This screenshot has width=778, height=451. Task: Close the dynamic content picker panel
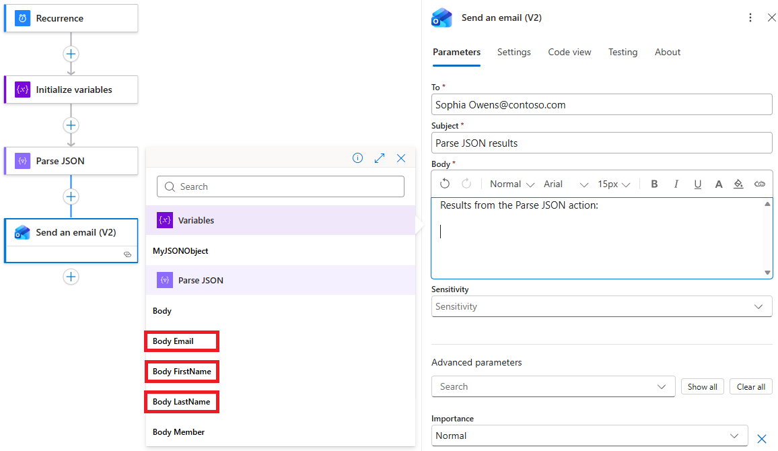point(401,158)
